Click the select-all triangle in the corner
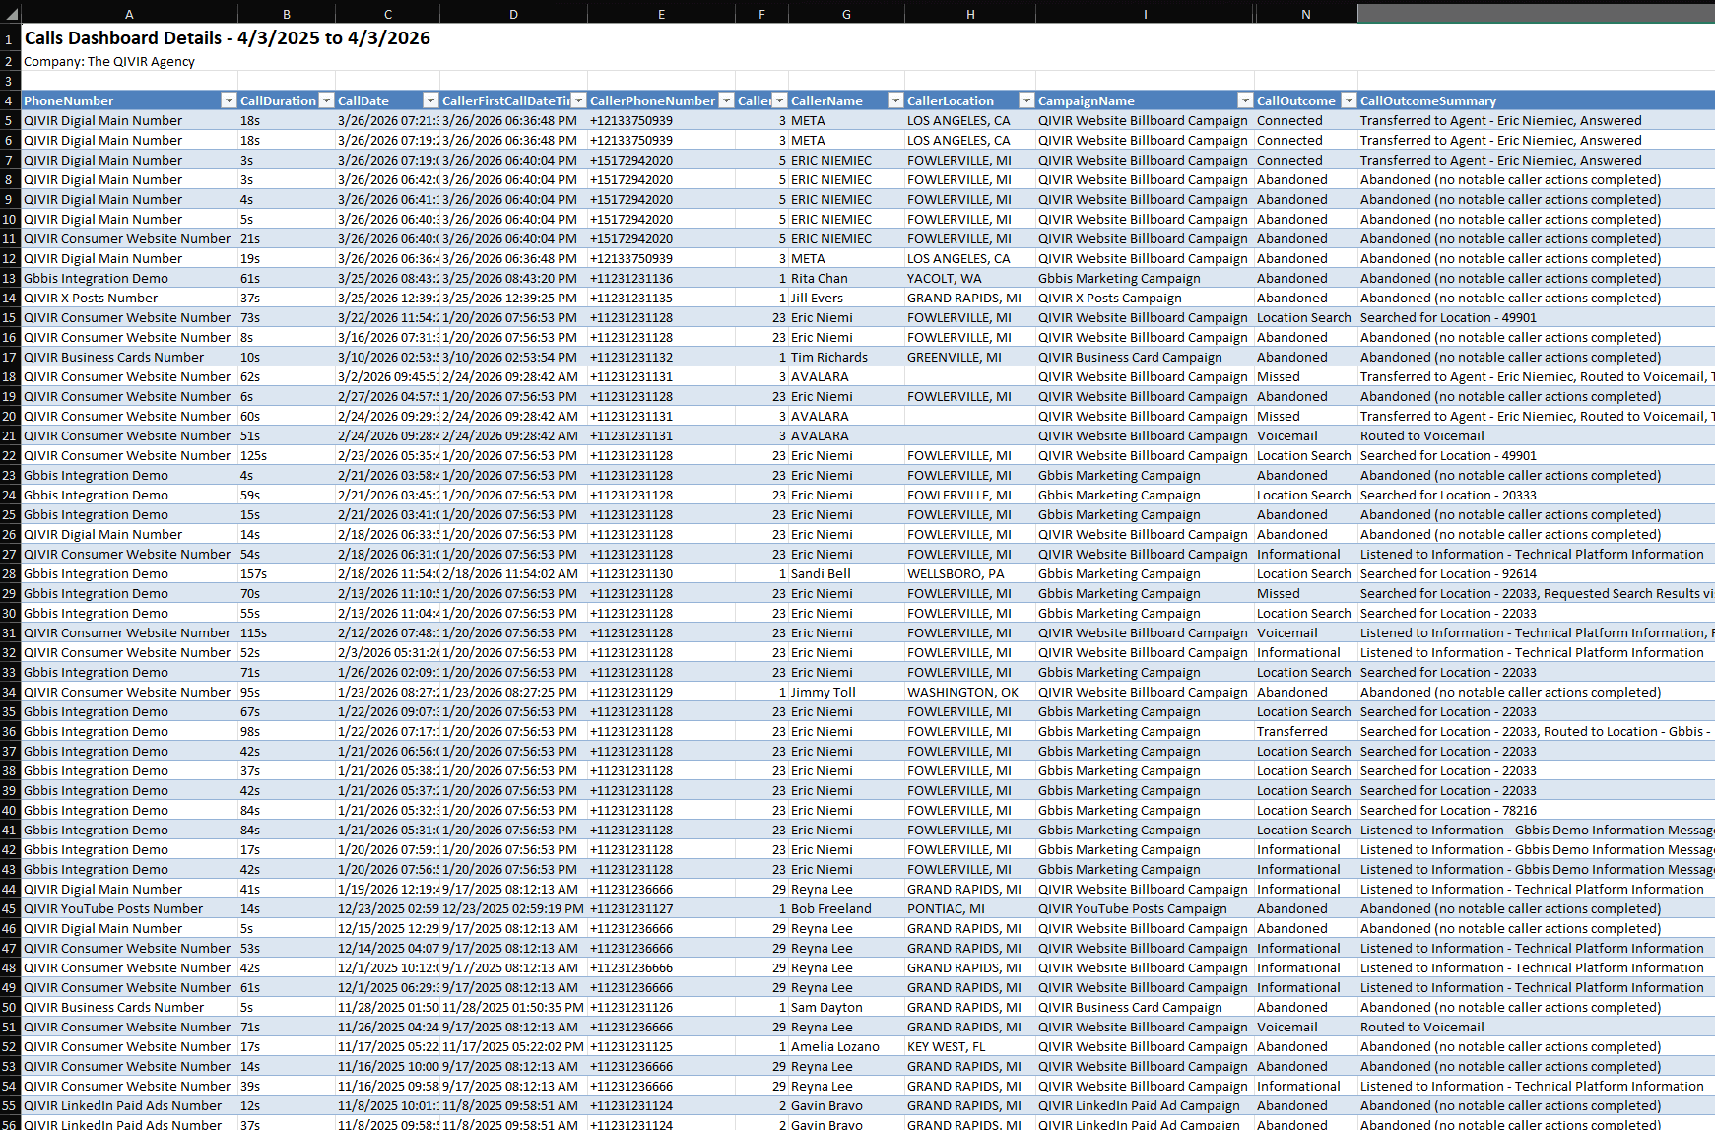Viewport: 1715px width, 1130px height. coord(9,13)
